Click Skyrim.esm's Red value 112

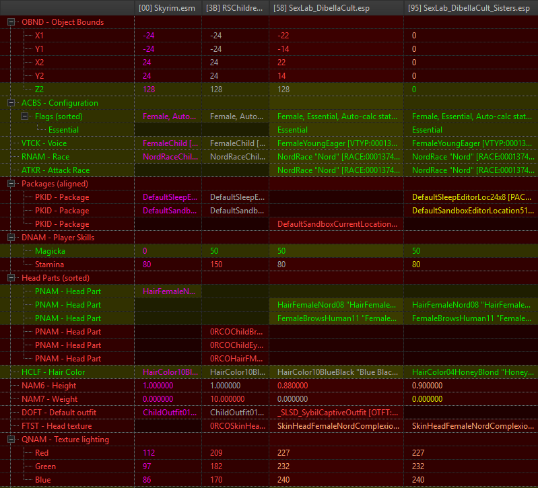coord(149,453)
